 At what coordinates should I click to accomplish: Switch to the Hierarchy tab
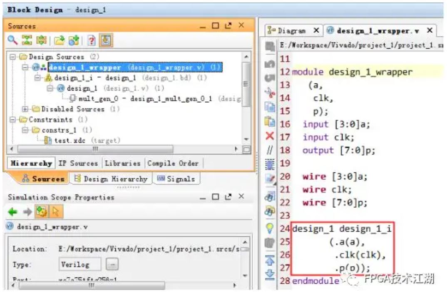click(31, 163)
